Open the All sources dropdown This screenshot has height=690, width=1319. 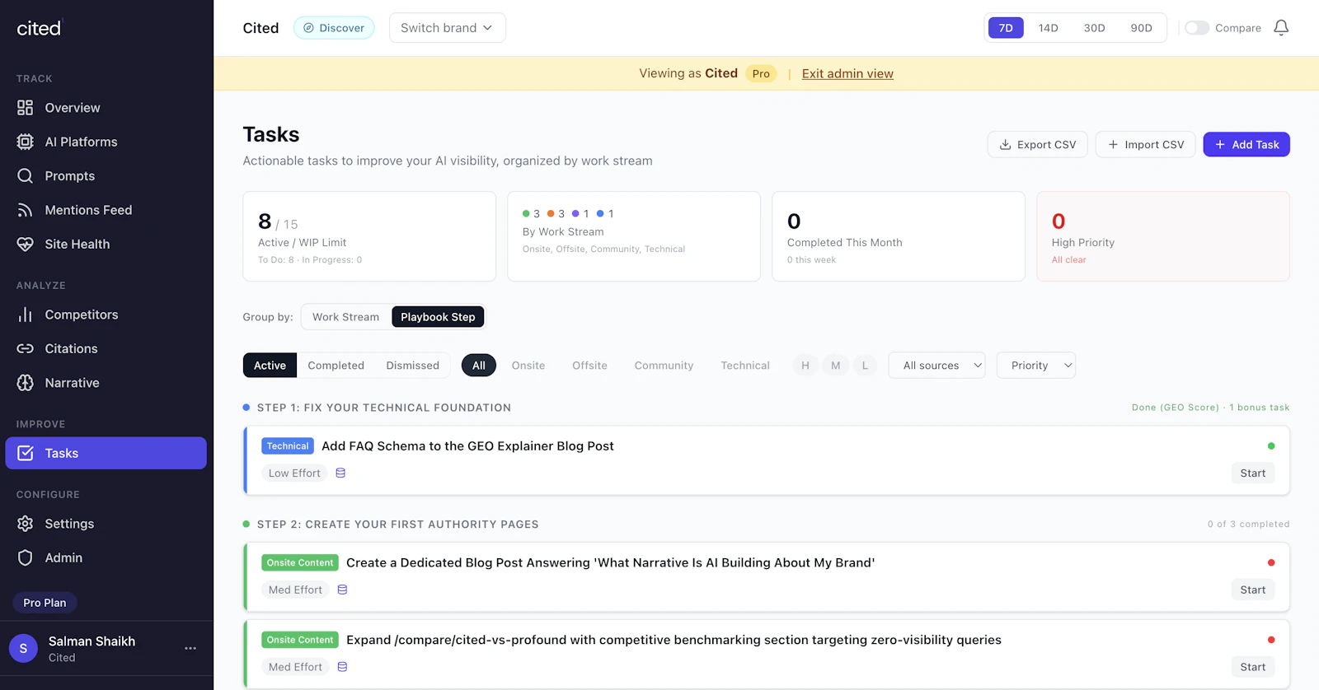937,366
